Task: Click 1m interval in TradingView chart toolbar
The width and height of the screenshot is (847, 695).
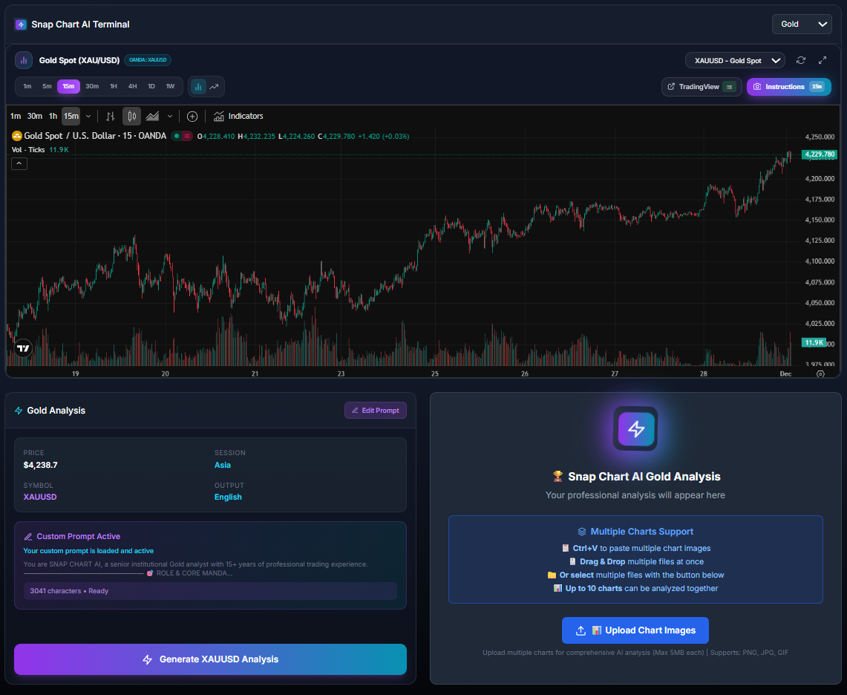Action: (16, 116)
